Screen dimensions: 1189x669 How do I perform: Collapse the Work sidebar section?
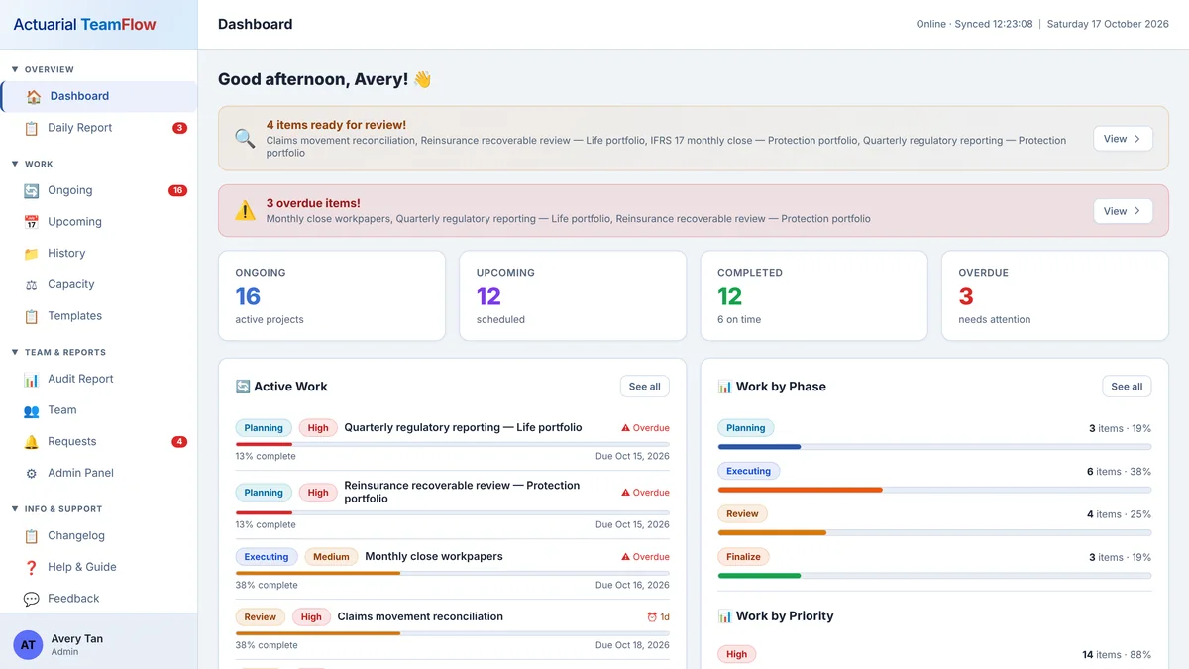tap(32, 164)
